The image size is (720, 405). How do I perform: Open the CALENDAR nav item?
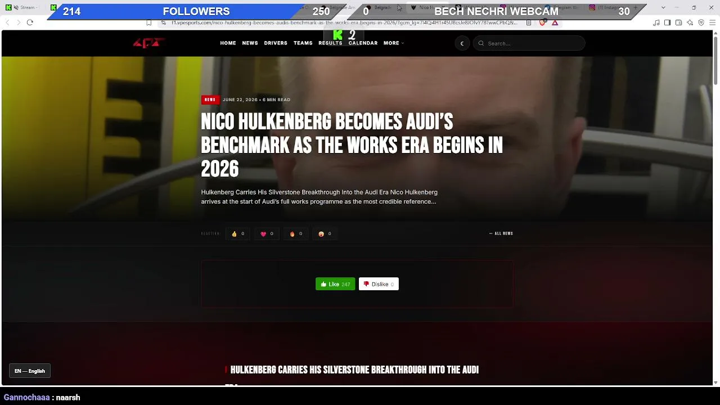363,43
